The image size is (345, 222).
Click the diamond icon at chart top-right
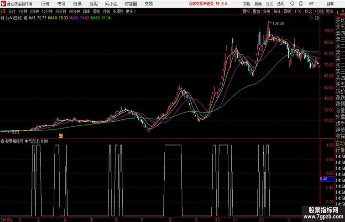pyautogui.click(x=312, y=18)
